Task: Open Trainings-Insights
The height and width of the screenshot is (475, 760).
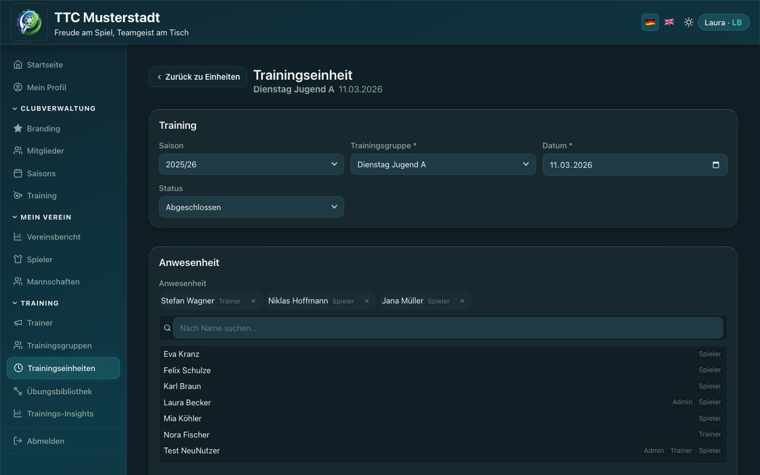Action: point(63,414)
